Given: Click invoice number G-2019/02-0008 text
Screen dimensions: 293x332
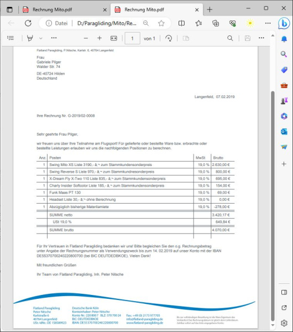Looking at the screenshot, I should (x=81, y=116).
